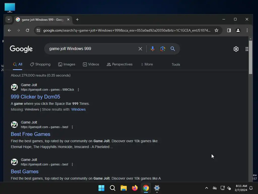Open Chrome's three-dot menu
258x194 pixels.
(x=247, y=30)
